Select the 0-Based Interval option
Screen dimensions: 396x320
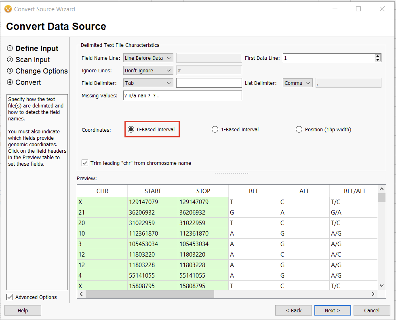pos(131,129)
